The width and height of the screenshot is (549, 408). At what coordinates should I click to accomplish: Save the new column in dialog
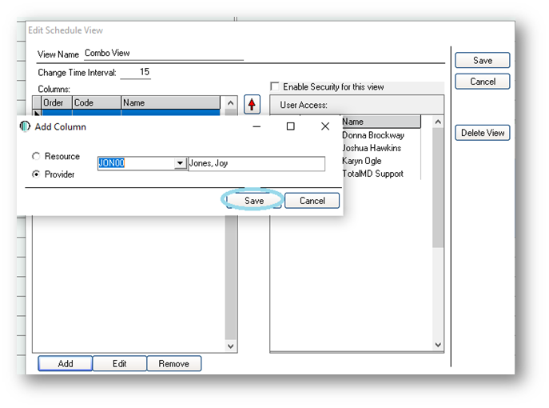pyautogui.click(x=253, y=201)
